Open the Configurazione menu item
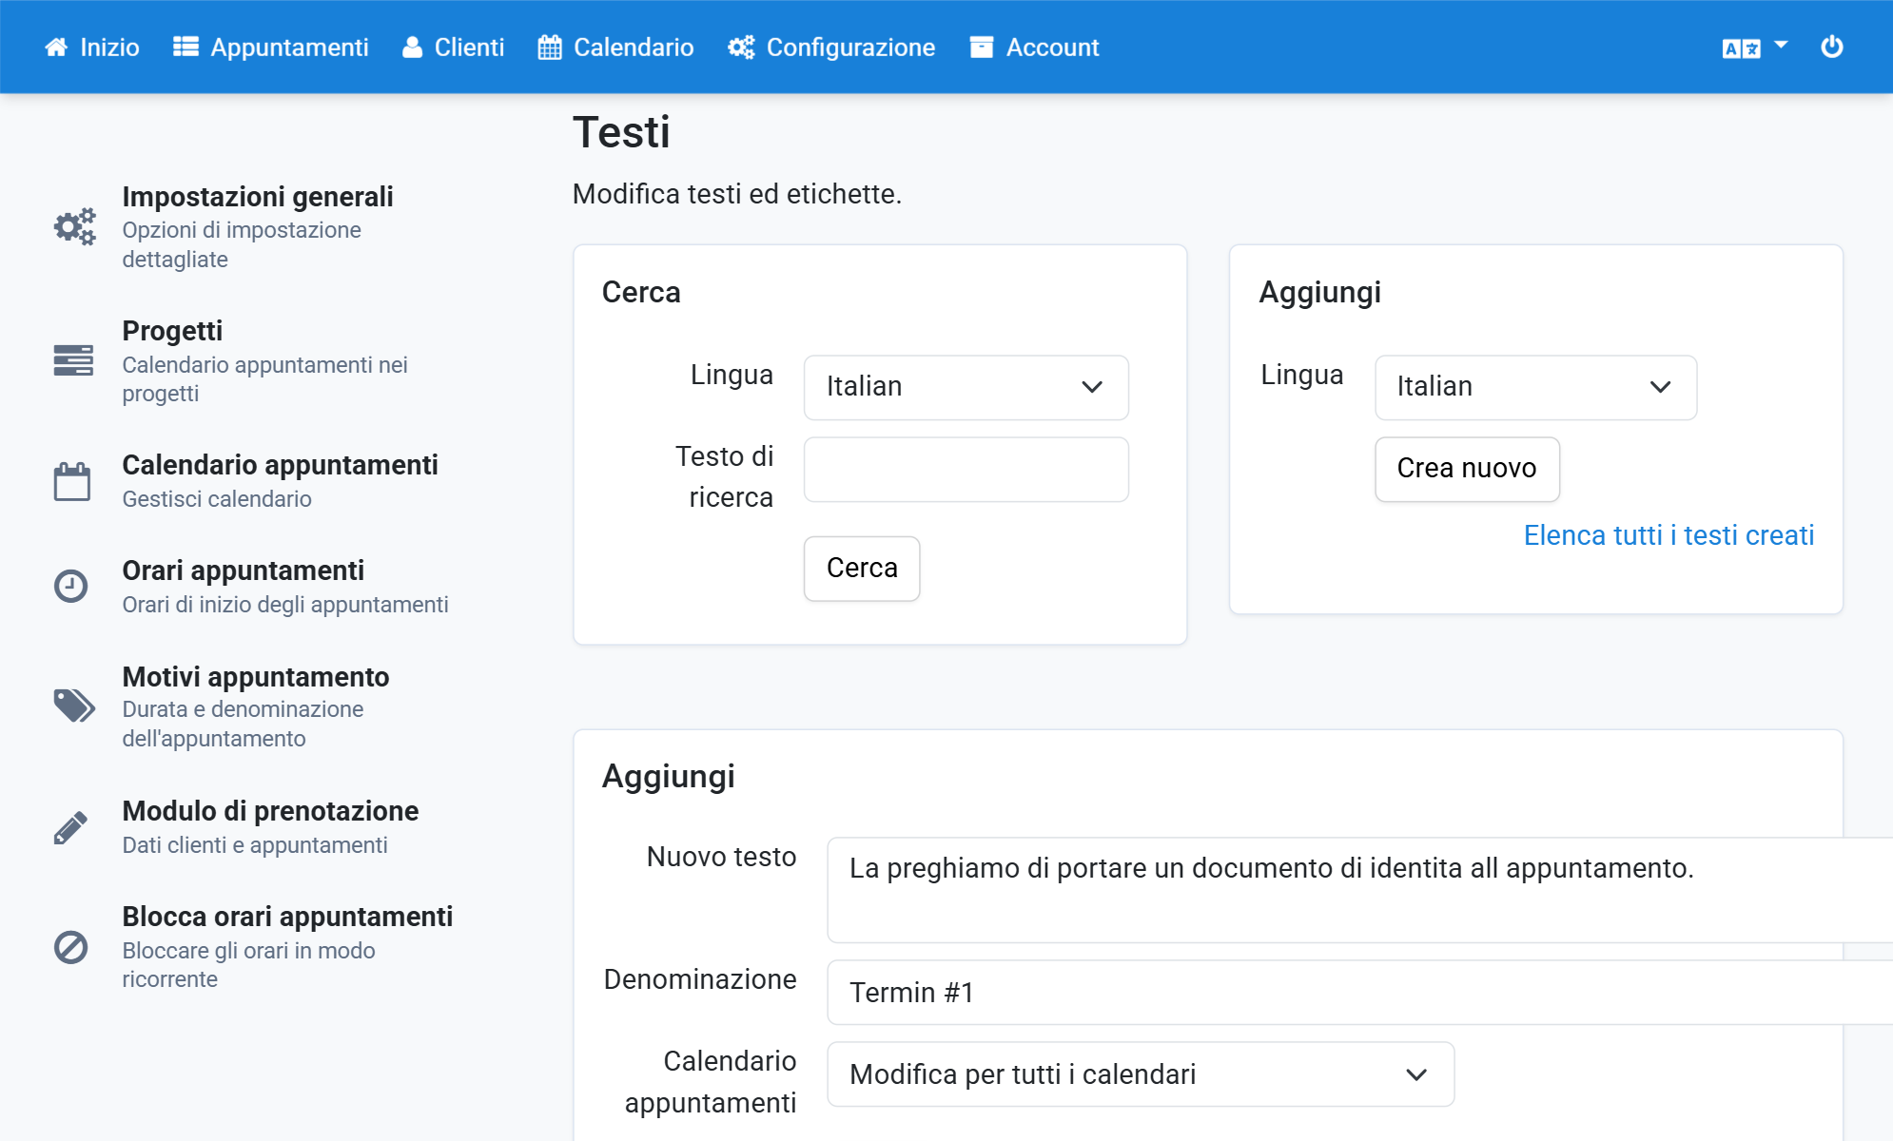The height and width of the screenshot is (1141, 1893). pos(831,48)
